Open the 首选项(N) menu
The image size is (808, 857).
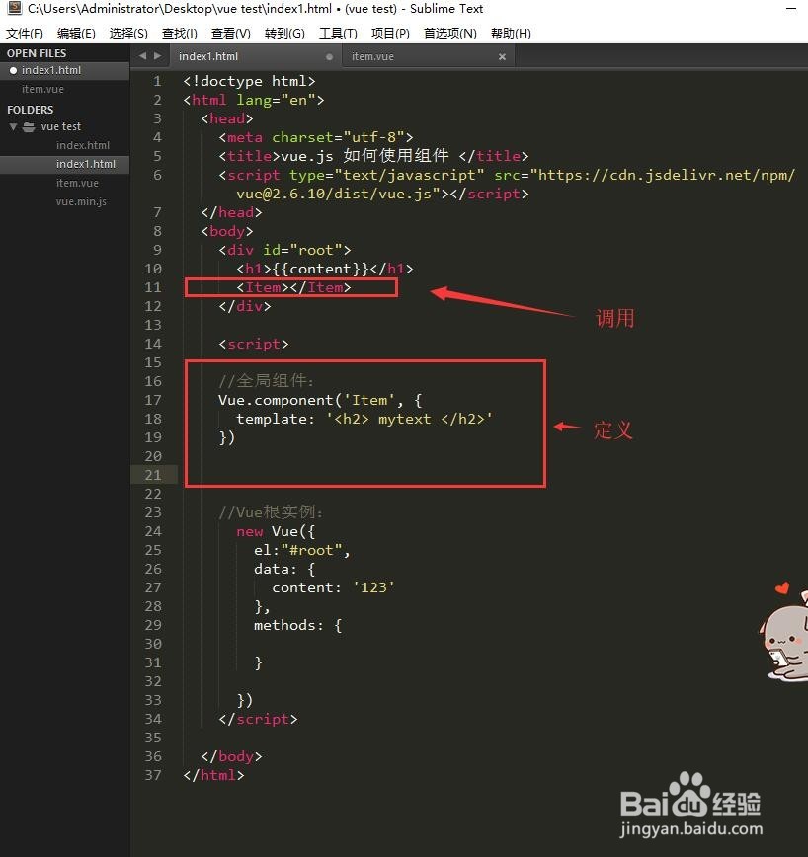[x=448, y=32]
